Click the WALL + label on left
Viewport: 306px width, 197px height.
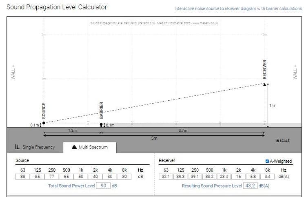click(13, 72)
